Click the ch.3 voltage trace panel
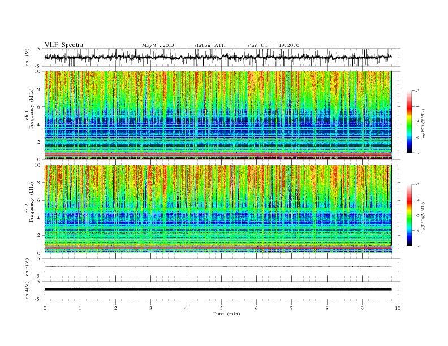The image size is (448, 346). (222, 267)
